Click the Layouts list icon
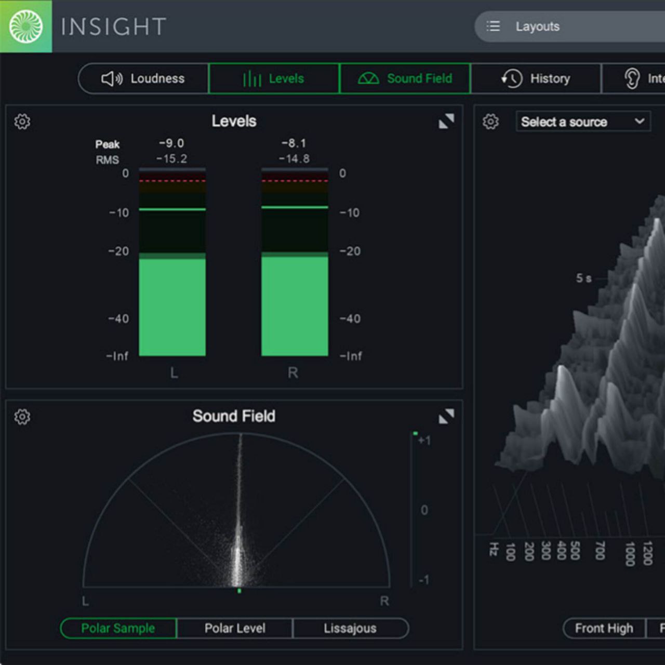 pos(493,26)
